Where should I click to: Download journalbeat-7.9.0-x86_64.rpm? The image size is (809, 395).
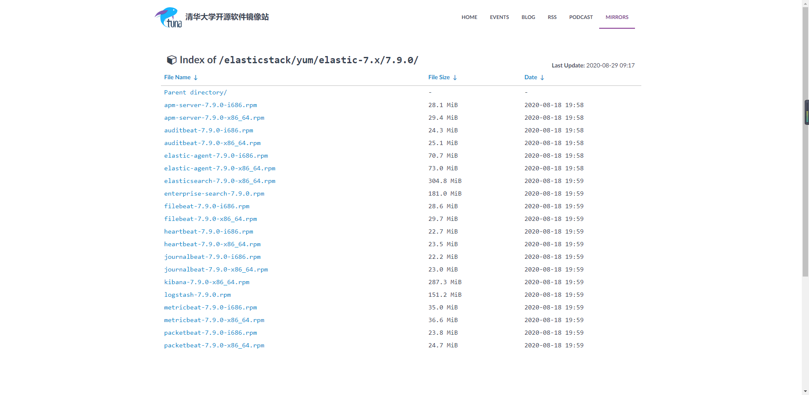[216, 269]
